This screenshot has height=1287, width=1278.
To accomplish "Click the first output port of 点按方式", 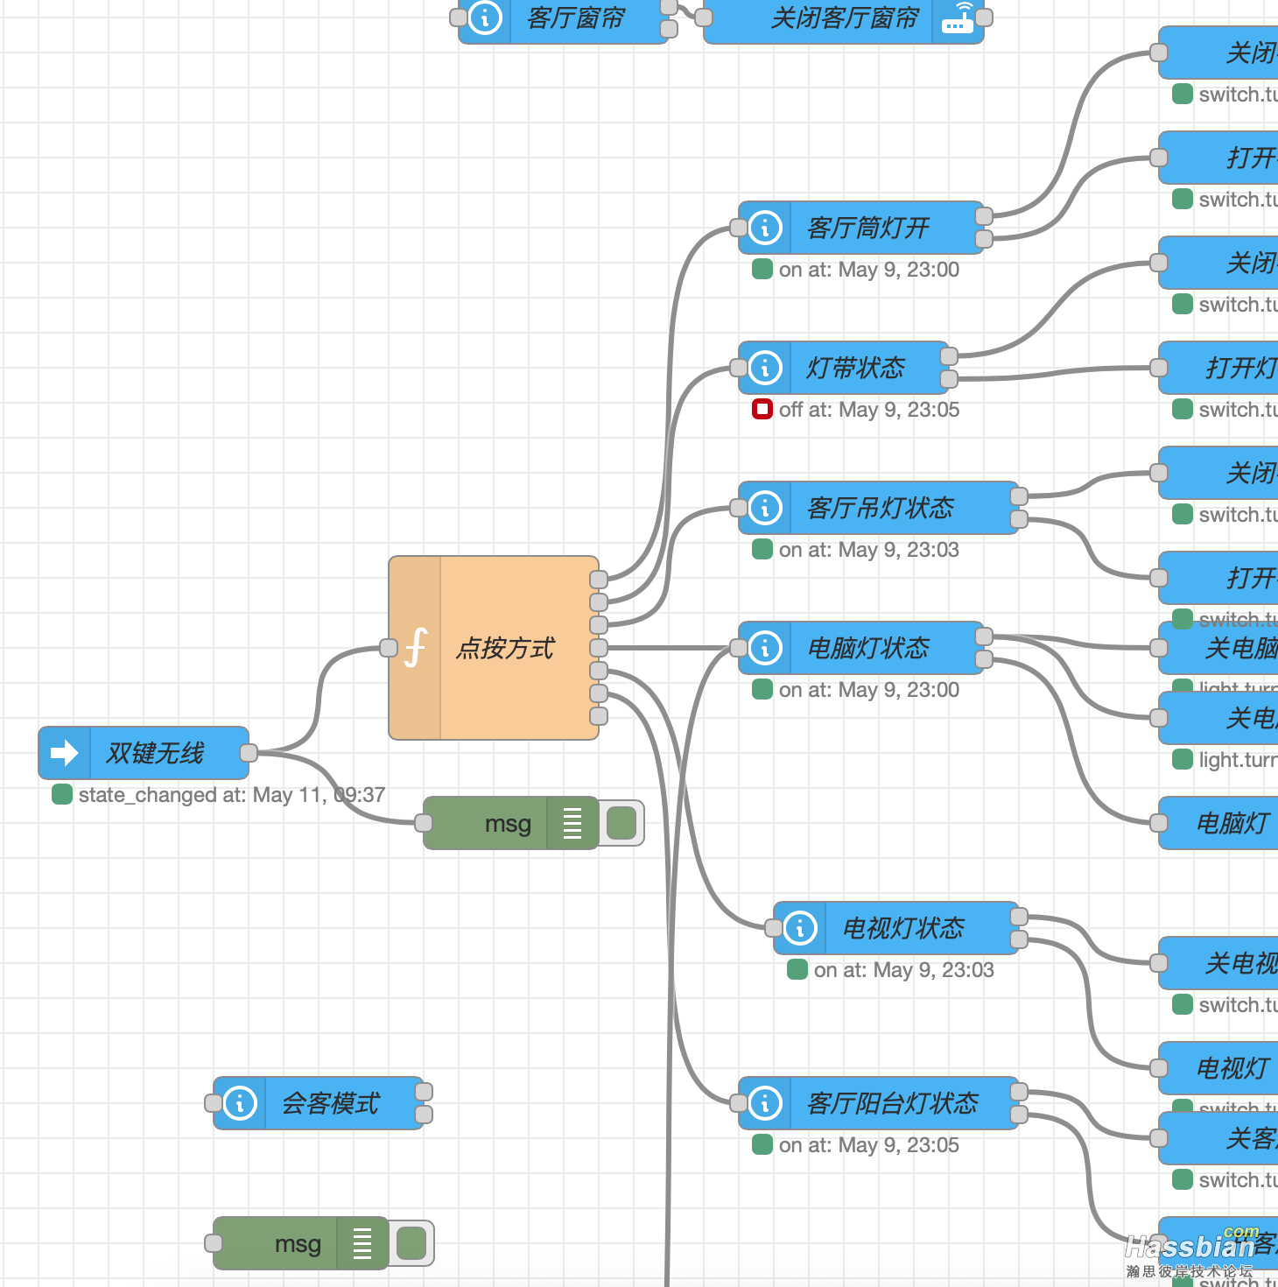I will pos(599,580).
